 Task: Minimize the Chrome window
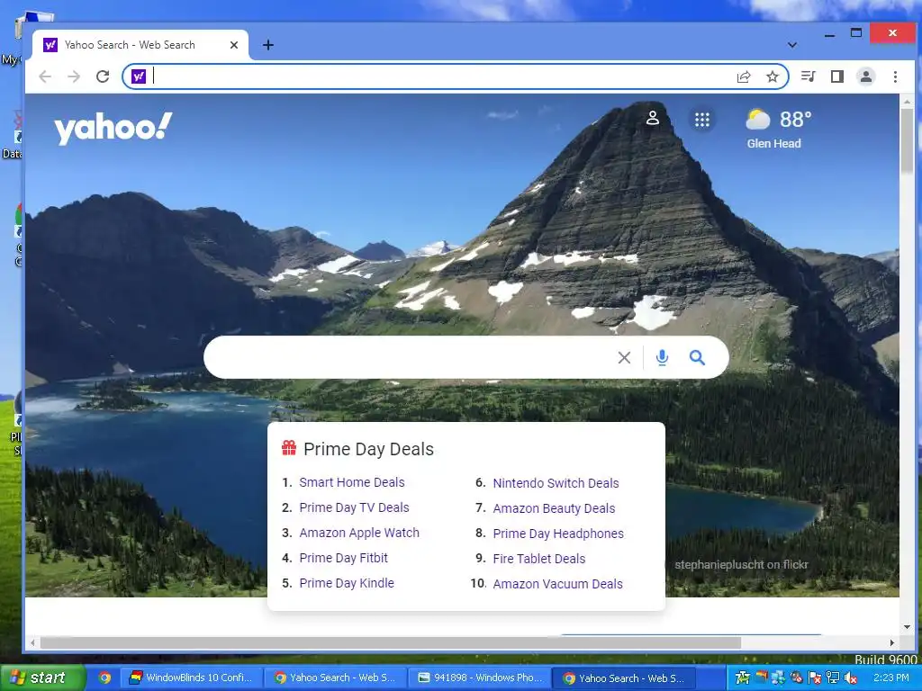coord(829,34)
